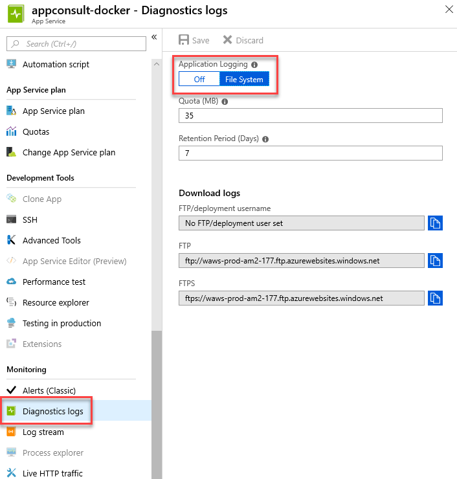Click the FTP/deployment username field
Viewport: 457px width, 479px height.
click(302, 223)
